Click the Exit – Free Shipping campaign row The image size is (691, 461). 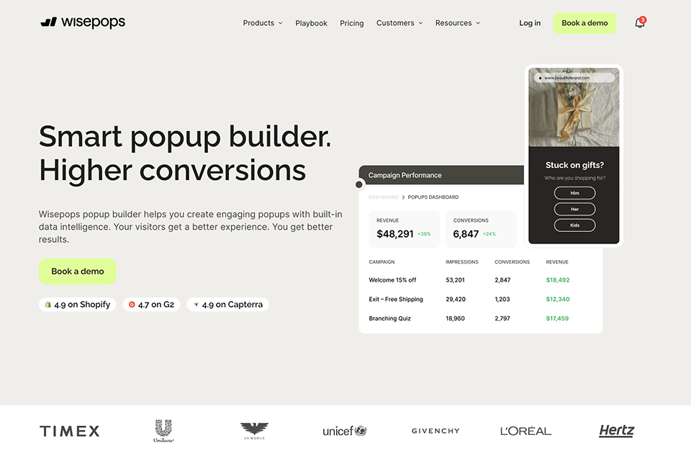pyautogui.click(x=481, y=299)
